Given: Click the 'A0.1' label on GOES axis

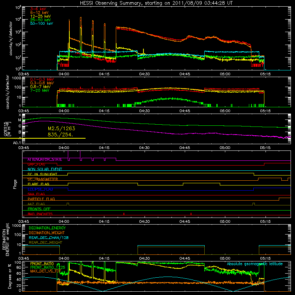Looking at the screenshot, I should (x=17, y=143).
